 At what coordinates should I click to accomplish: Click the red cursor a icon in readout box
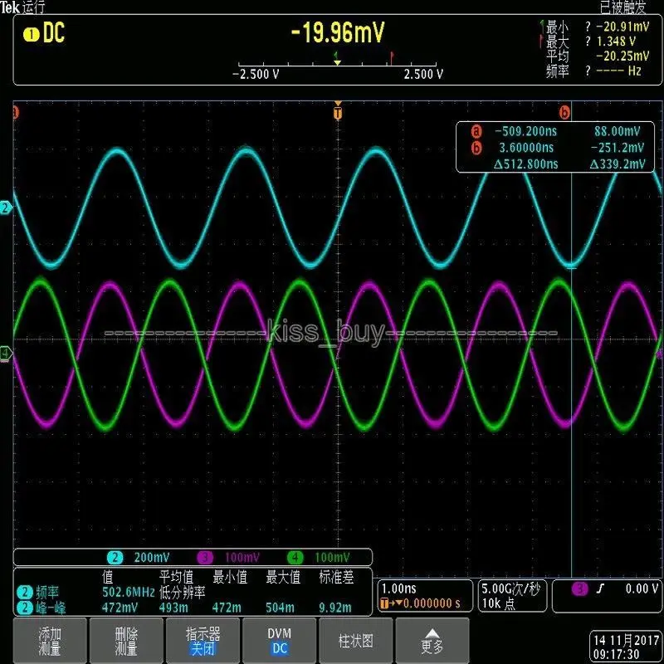(476, 131)
